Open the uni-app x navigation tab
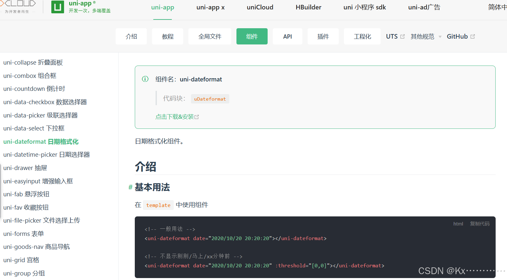The image size is (507, 280). 210,7
